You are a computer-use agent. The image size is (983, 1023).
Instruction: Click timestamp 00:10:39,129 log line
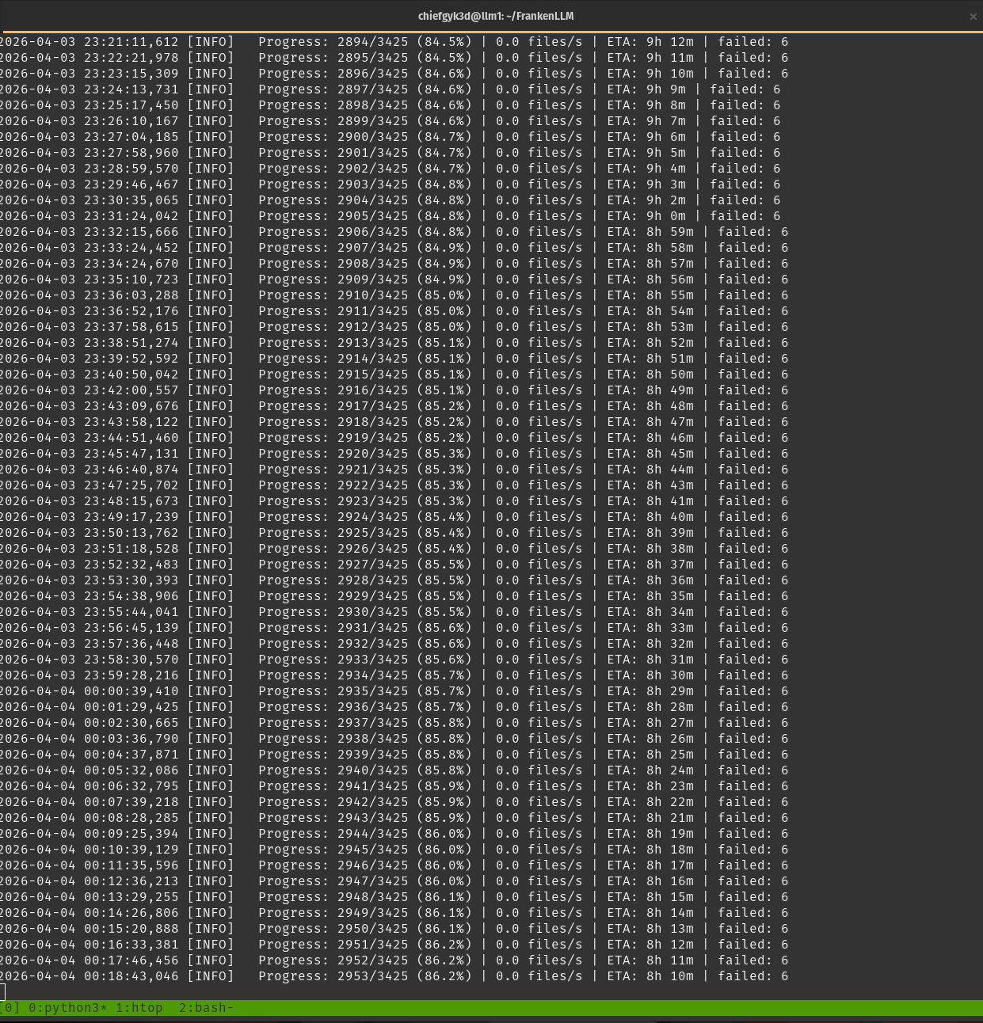tap(131, 850)
